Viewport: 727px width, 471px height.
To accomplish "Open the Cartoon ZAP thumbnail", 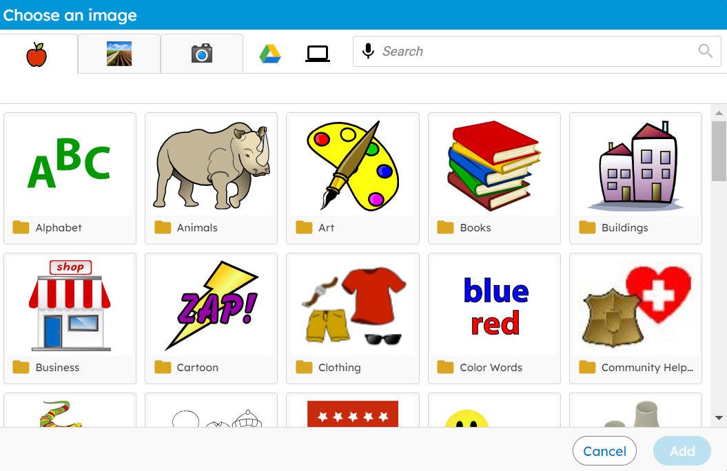I will pyautogui.click(x=211, y=305).
